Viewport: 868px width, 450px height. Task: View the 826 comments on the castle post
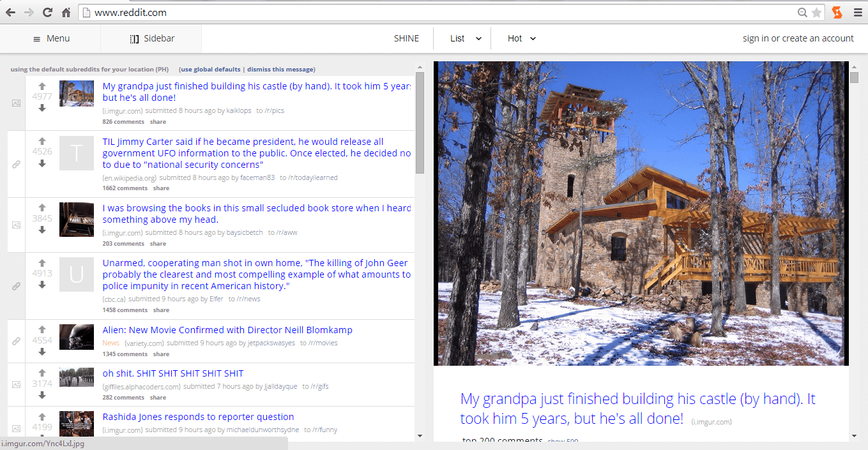click(123, 122)
